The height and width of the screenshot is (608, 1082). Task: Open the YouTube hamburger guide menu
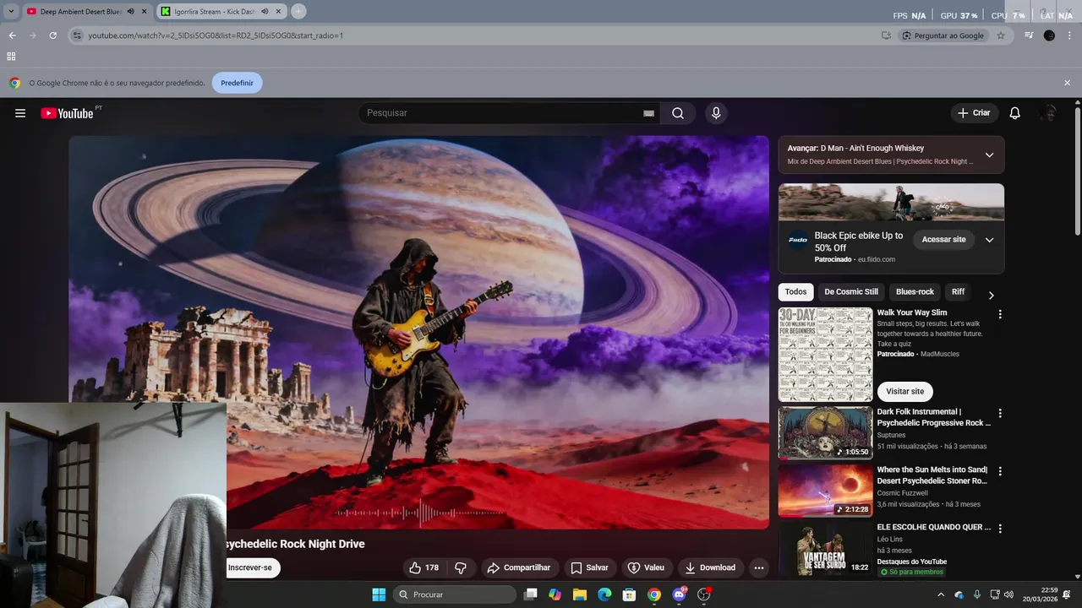20,113
